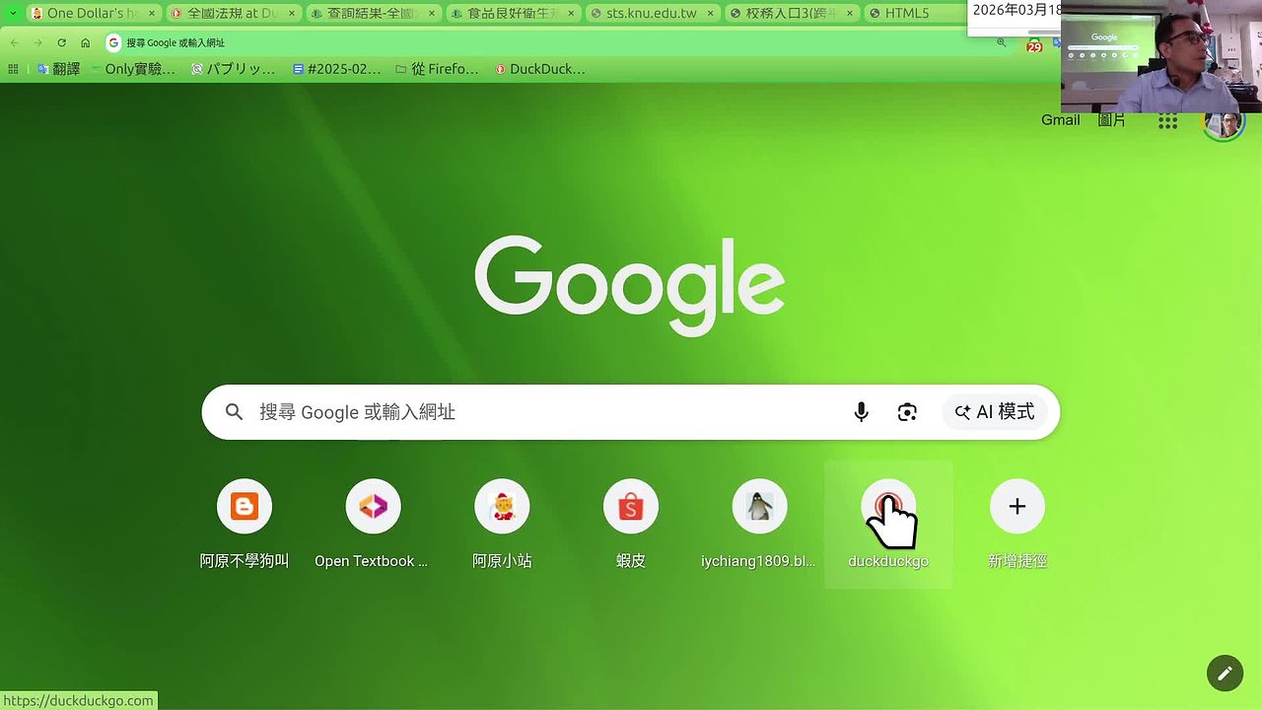
Task: Go back with browser back arrow
Action: pyautogui.click(x=14, y=43)
